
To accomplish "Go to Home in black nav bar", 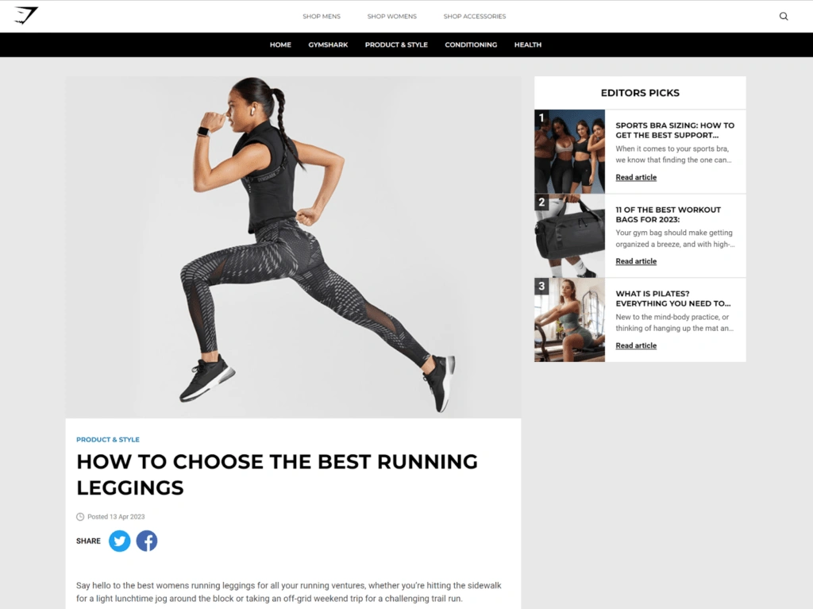I will pyautogui.click(x=280, y=44).
